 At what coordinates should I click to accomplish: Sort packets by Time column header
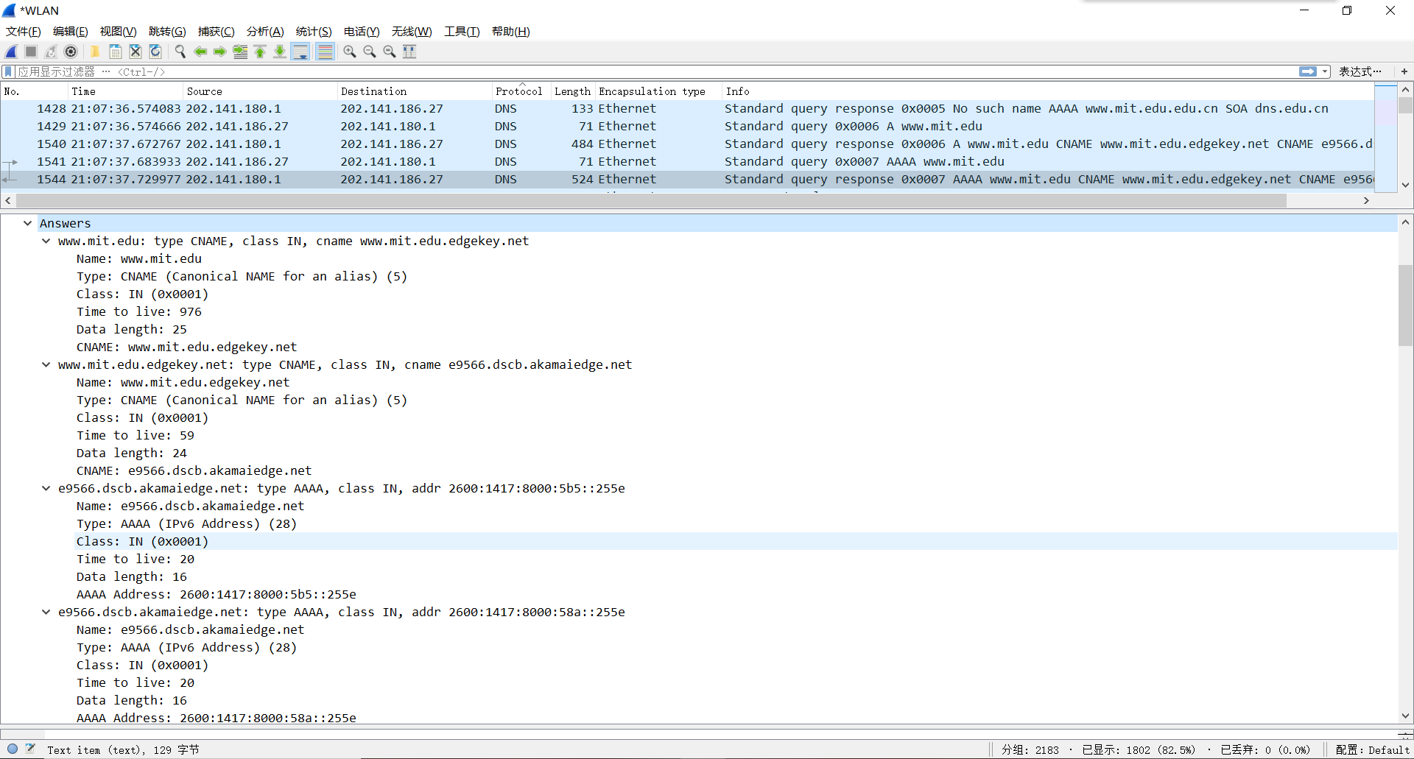[125, 91]
